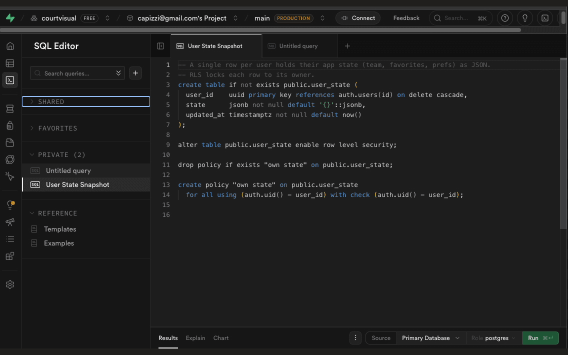Select the SQL Editor sidebar icon
The height and width of the screenshot is (355, 568).
(x=10, y=80)
